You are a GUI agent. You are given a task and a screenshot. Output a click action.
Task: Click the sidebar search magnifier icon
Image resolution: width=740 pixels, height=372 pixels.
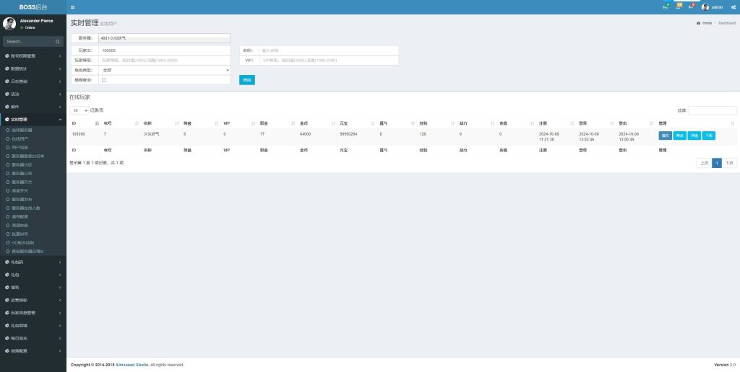click(58, 42)
